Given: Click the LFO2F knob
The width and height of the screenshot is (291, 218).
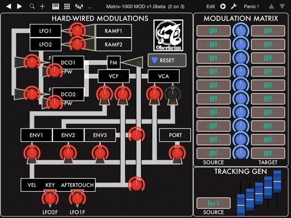Looking at the screenshot, I should [x=50, y=198].
